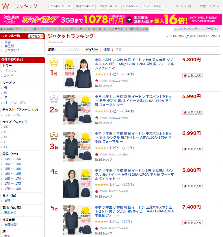Add rank 3 item to お気に入り
This screenshot has width=223, height=237.
click(192, 149)
